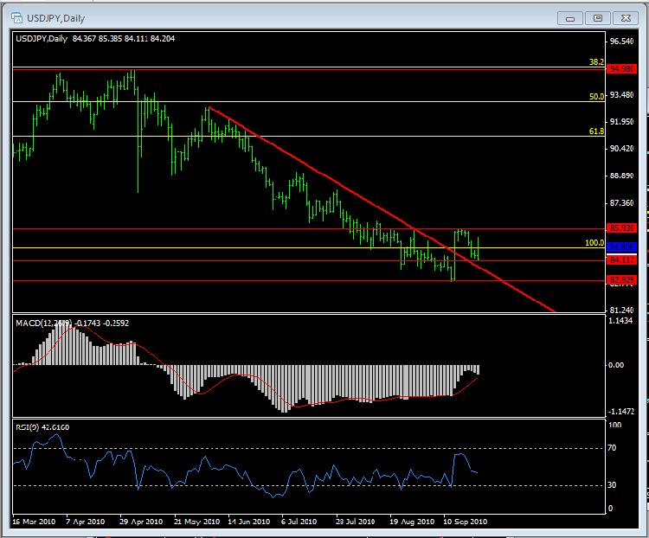Select the 50.0 Fibonacci level label

(595, 97)
